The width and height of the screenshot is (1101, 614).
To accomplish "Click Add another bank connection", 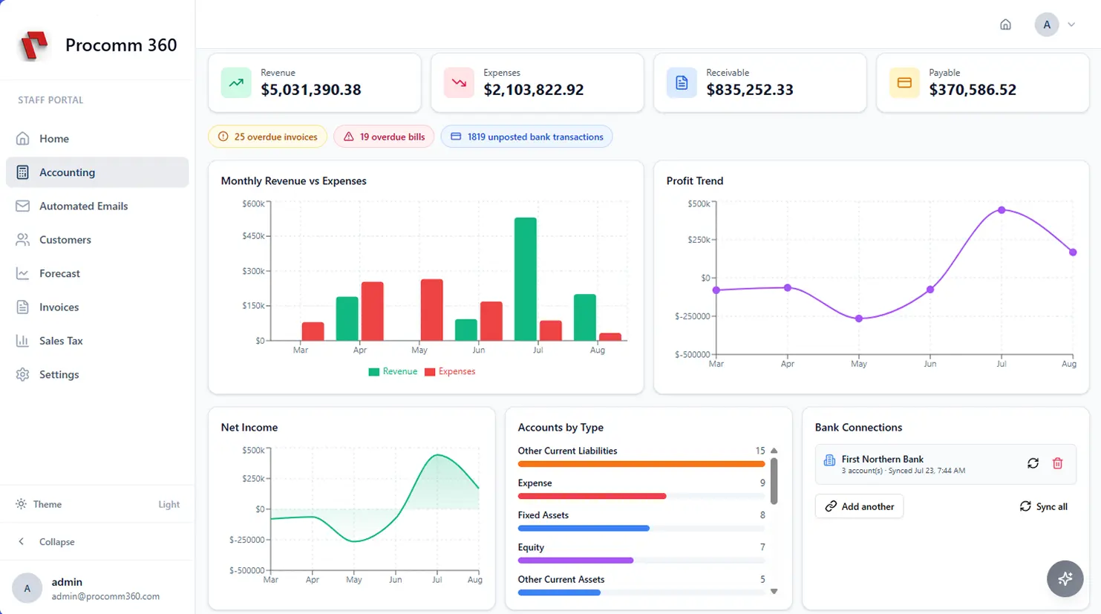I will click(x=859, y=506).
